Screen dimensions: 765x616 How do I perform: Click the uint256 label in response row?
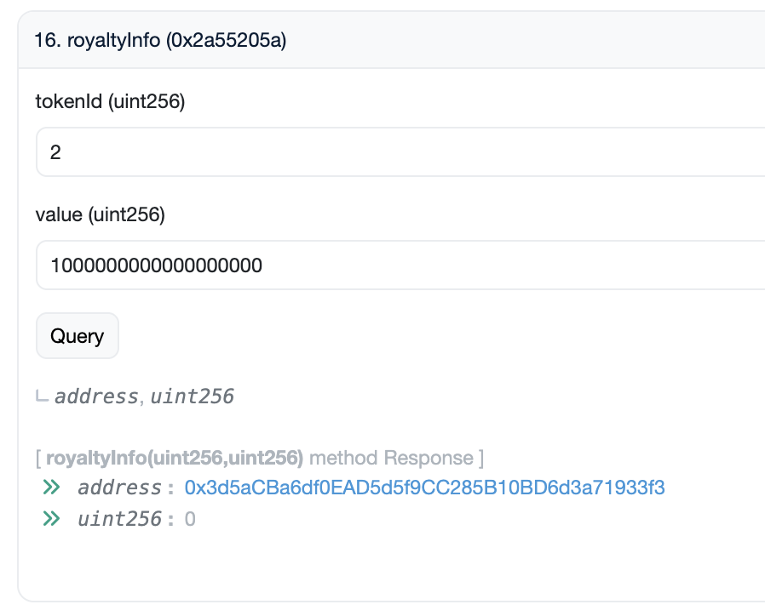119,518
